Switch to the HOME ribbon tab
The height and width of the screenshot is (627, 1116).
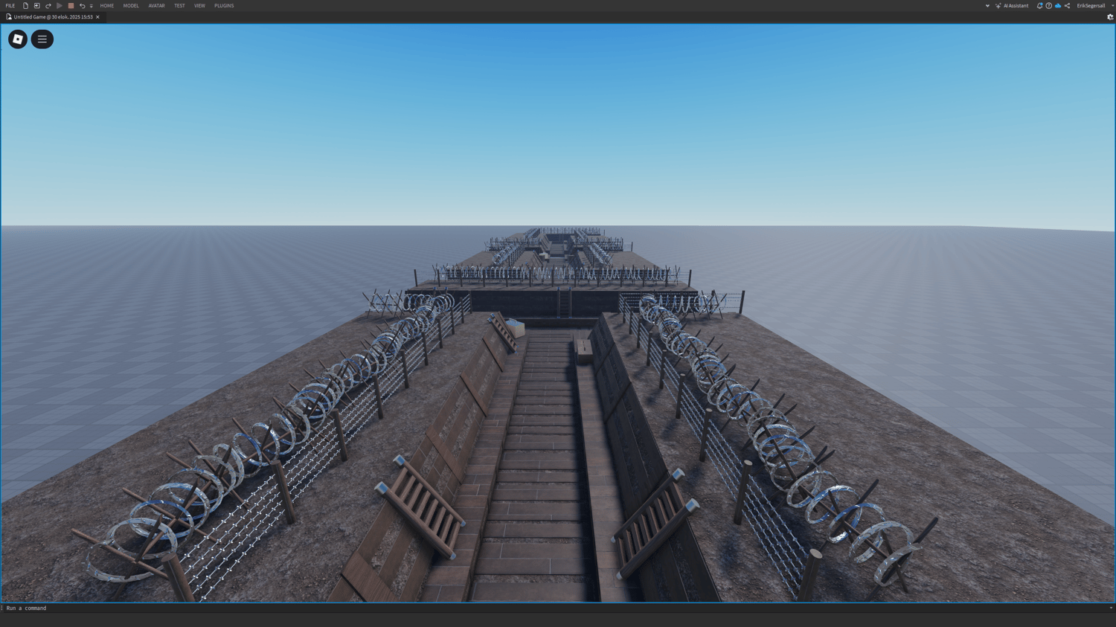(x=107, y=6)
